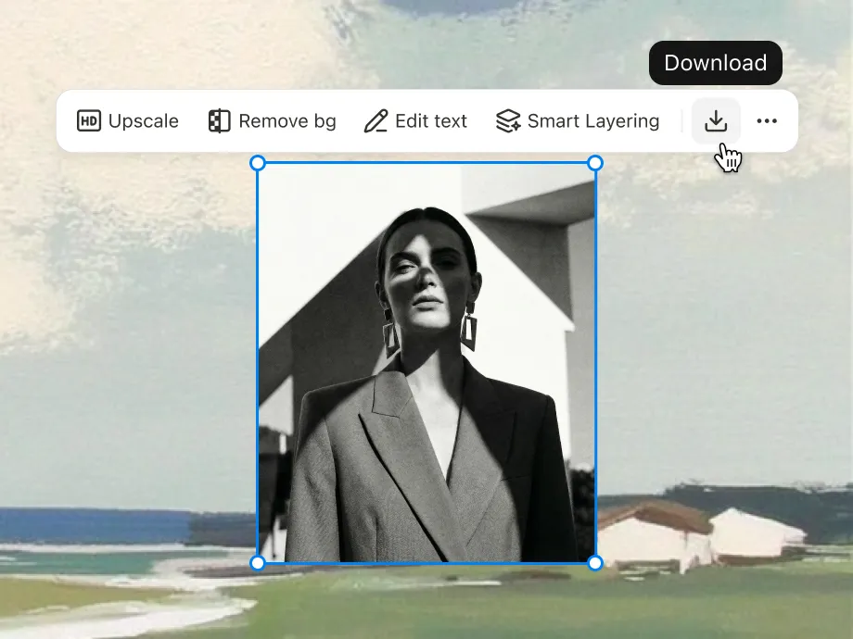Click the black Download tooltip
Screen dimensions: 853x639
coord(716,63)
